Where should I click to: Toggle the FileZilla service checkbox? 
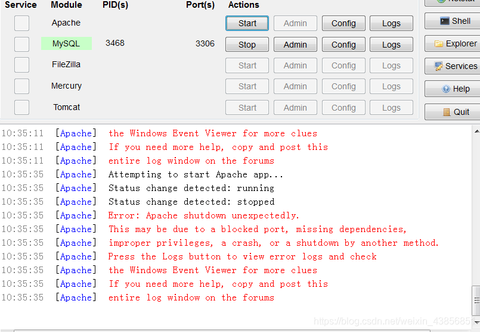coord(21,65)
